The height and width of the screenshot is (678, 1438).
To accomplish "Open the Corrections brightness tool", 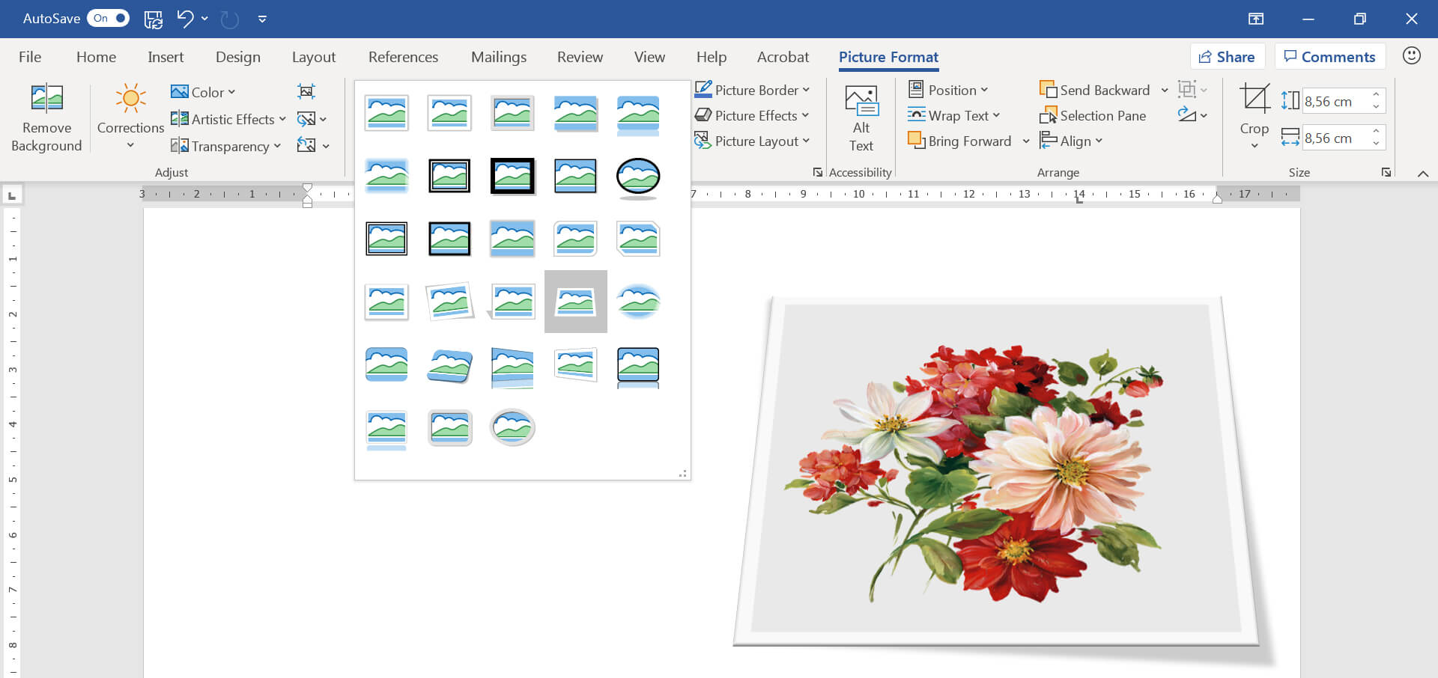I will (130, 100).
